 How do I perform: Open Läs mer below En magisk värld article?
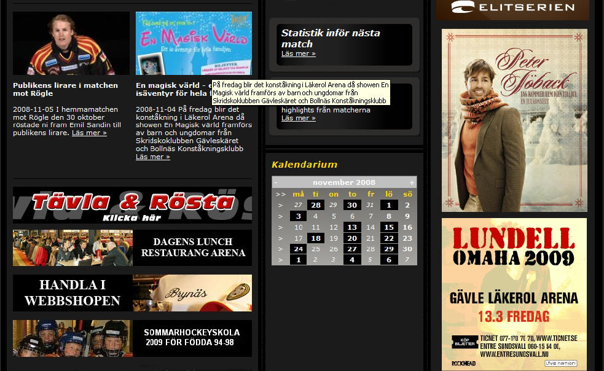[x=153, y=157]
